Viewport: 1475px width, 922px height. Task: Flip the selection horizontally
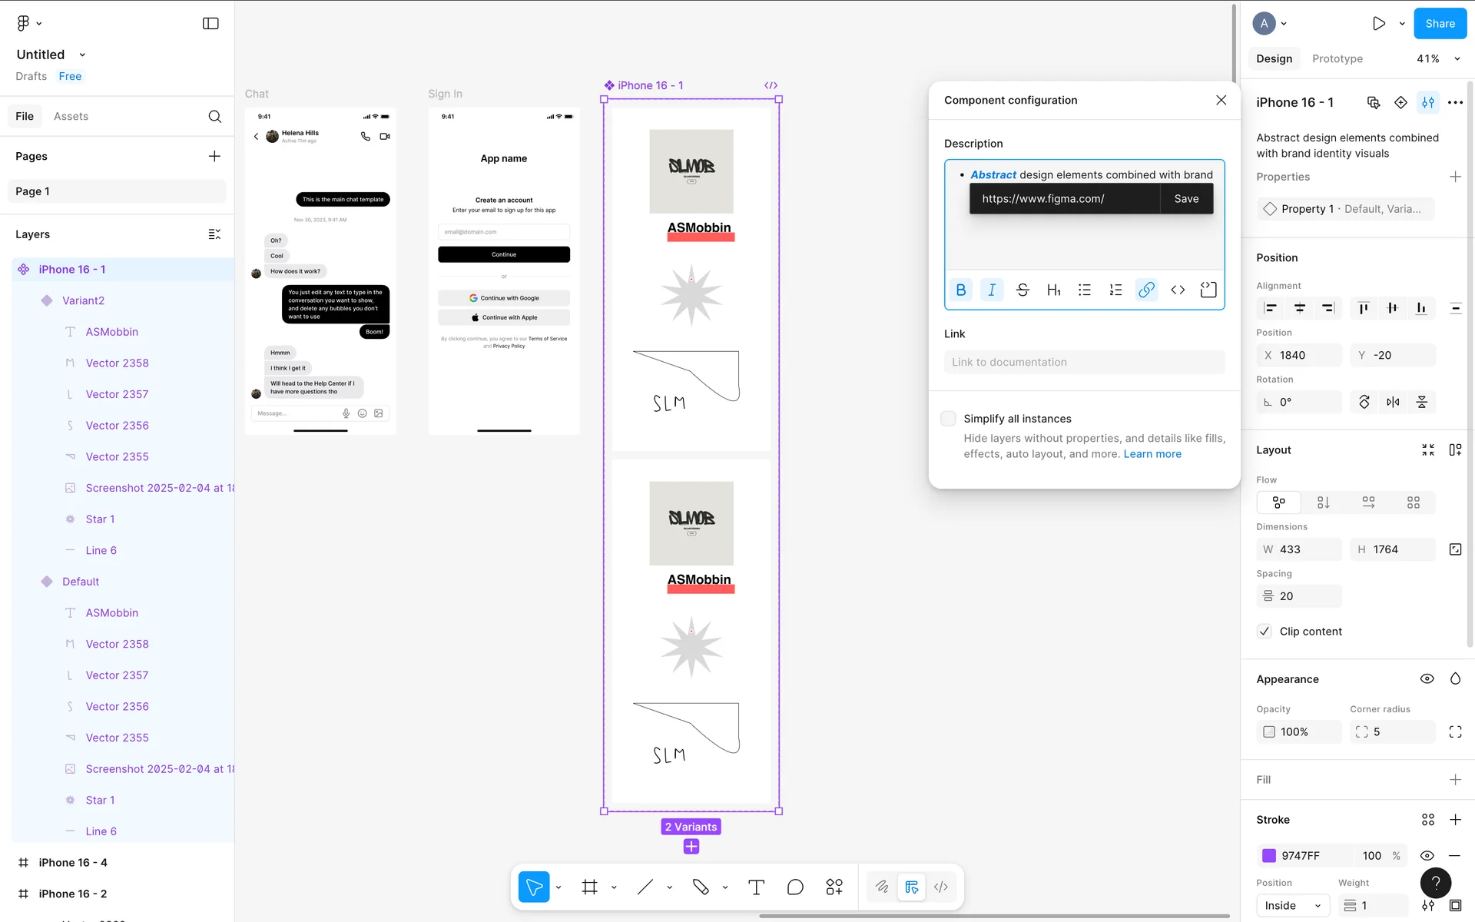coord(1393,402)
